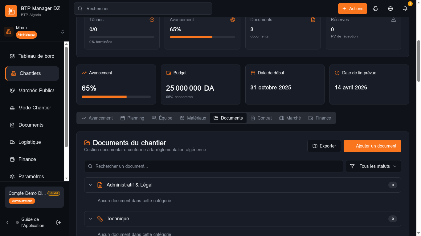421x236 pixels.
Task: Click the Exporter button
Action: tap(324, 146)
